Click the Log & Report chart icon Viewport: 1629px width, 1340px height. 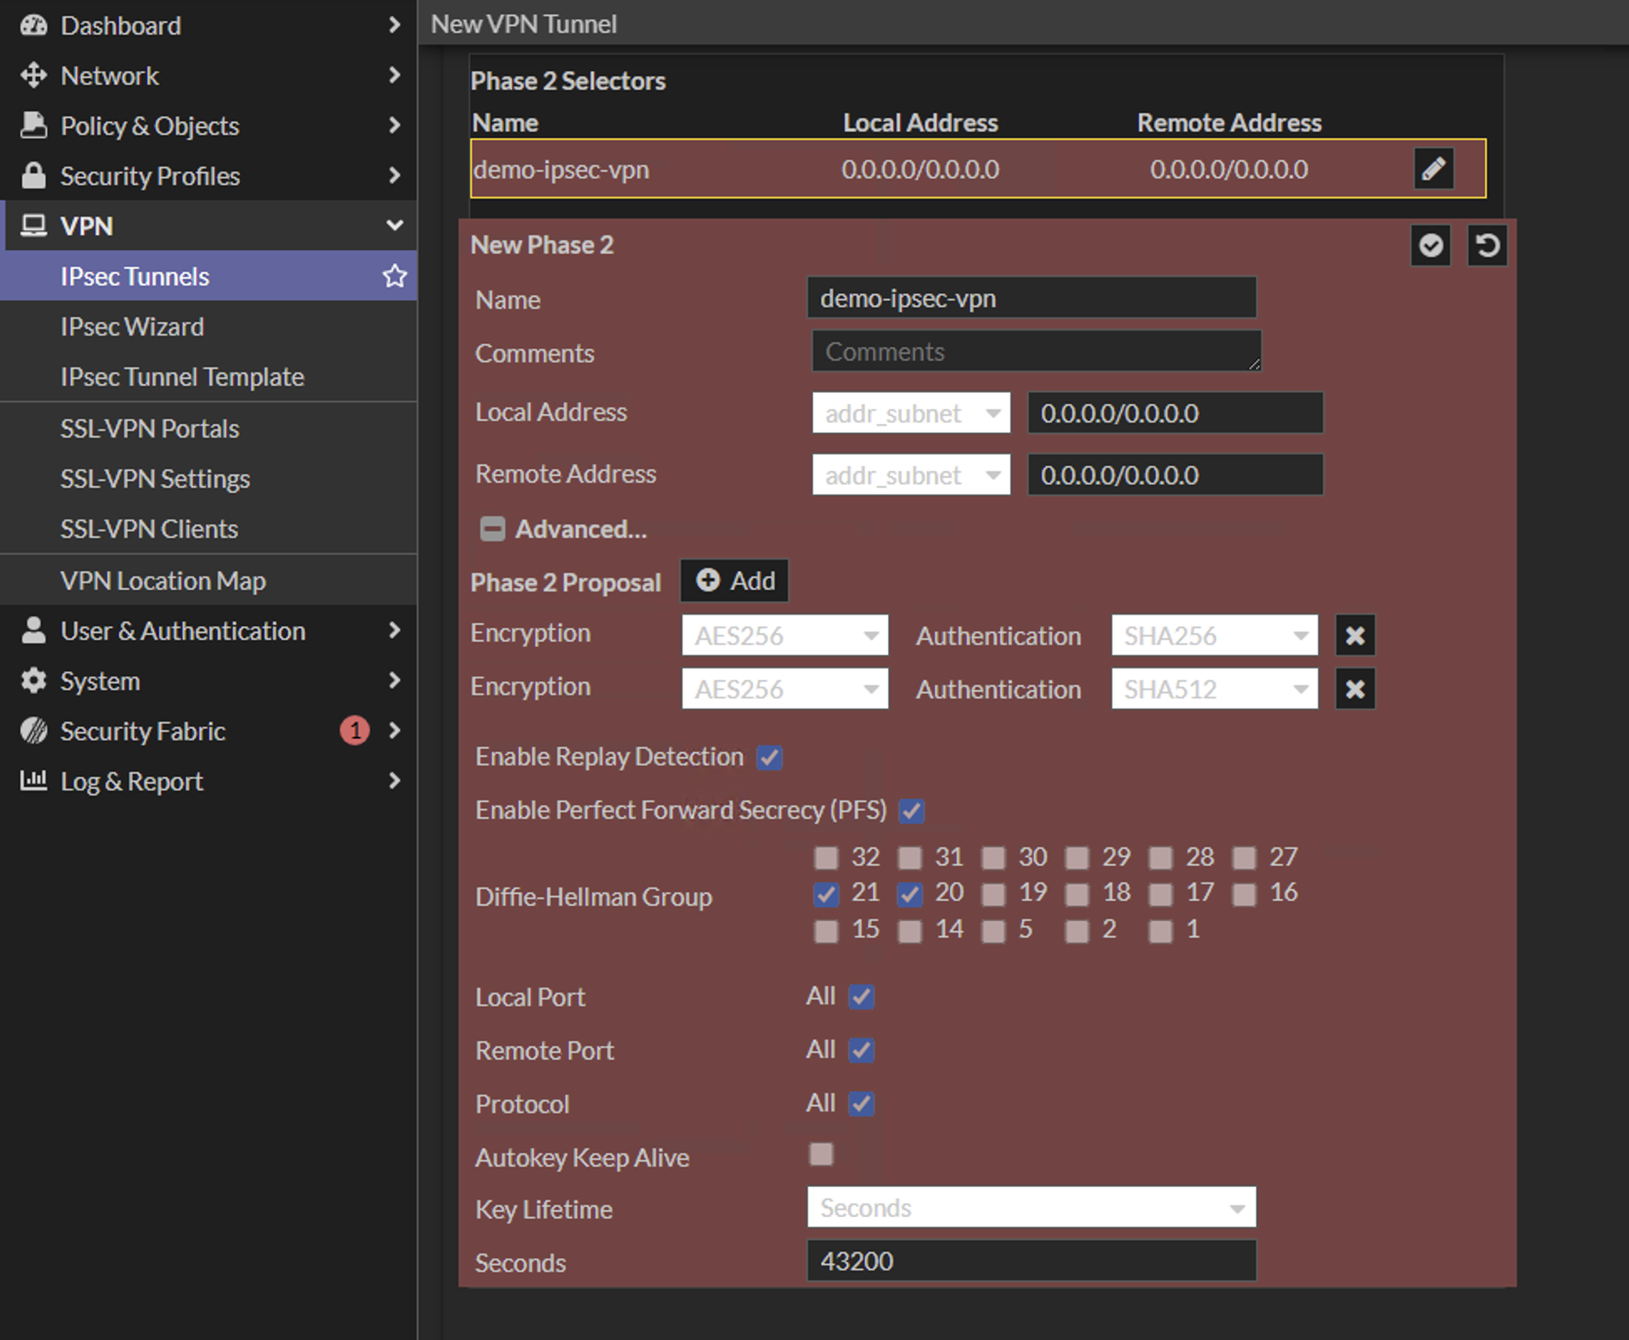tap(33, 781)
